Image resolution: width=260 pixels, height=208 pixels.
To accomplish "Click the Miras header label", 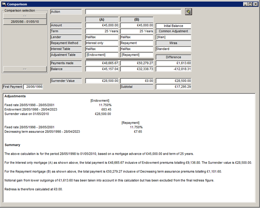I will (174, 43).
